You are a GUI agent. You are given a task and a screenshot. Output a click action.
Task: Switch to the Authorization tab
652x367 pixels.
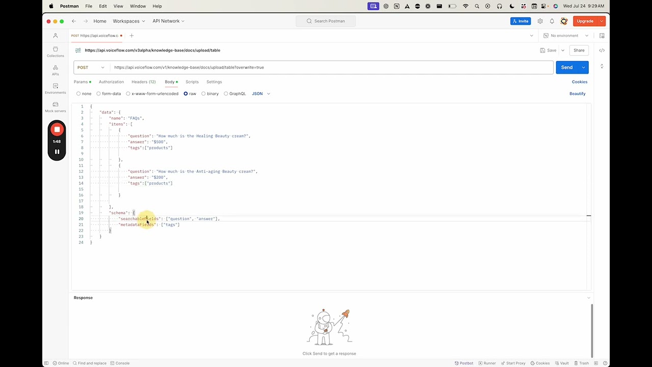click(x=111, y=82)
